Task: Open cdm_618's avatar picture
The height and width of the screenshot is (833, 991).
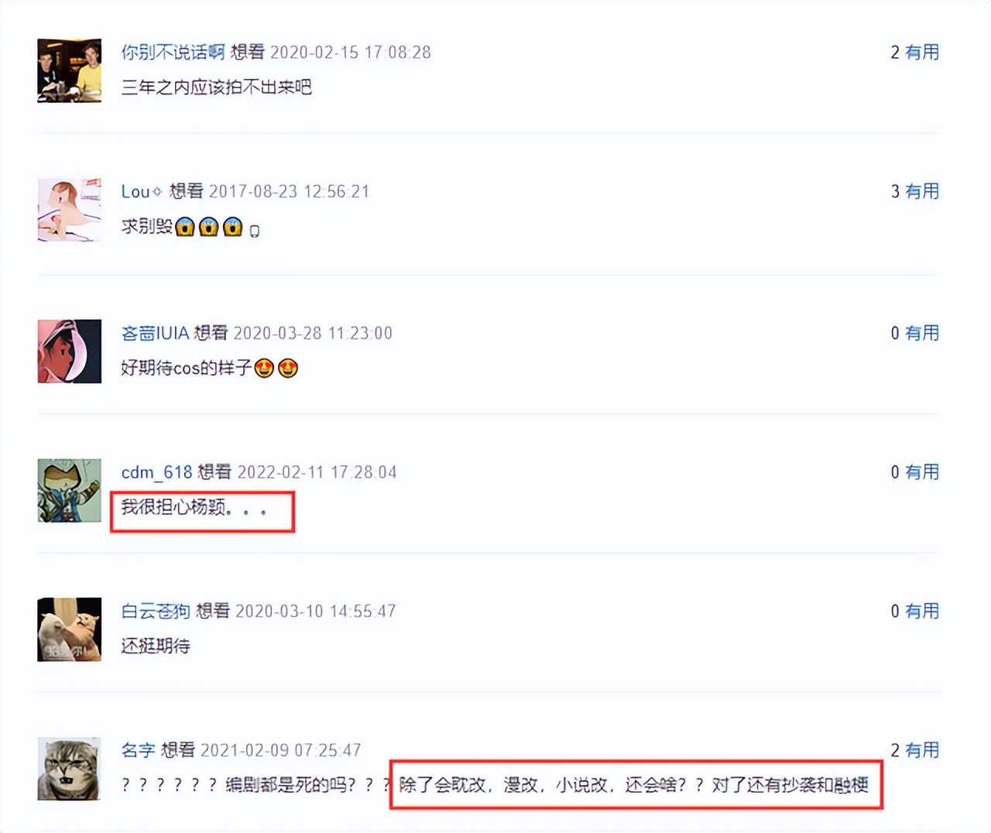Action: click(x=69, y=490)
